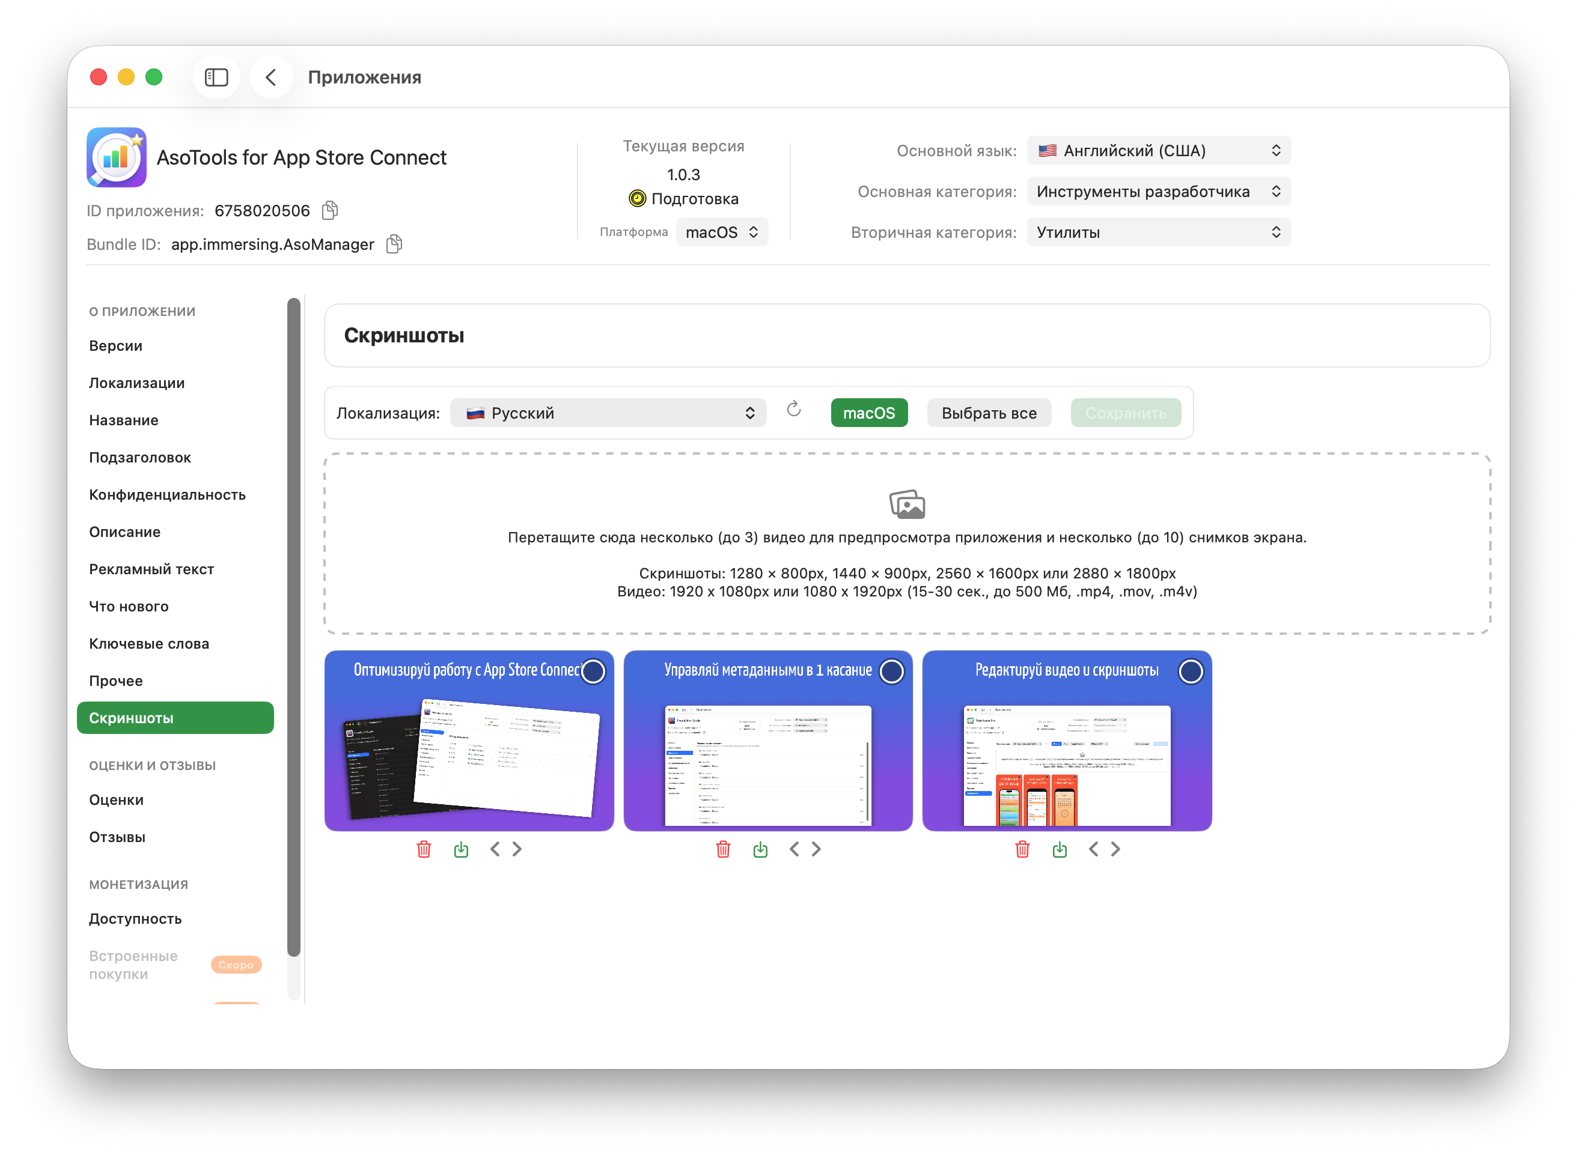Copy the app ID with copy icon
Screen dimensions: 1577x1158
(x=329, y=210)
